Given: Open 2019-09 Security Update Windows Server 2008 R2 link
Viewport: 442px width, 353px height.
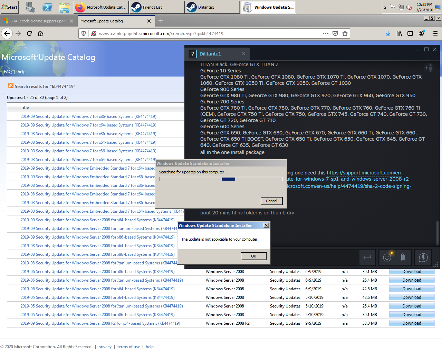Looking at the screenshot, I should click(x=100, y=323).
